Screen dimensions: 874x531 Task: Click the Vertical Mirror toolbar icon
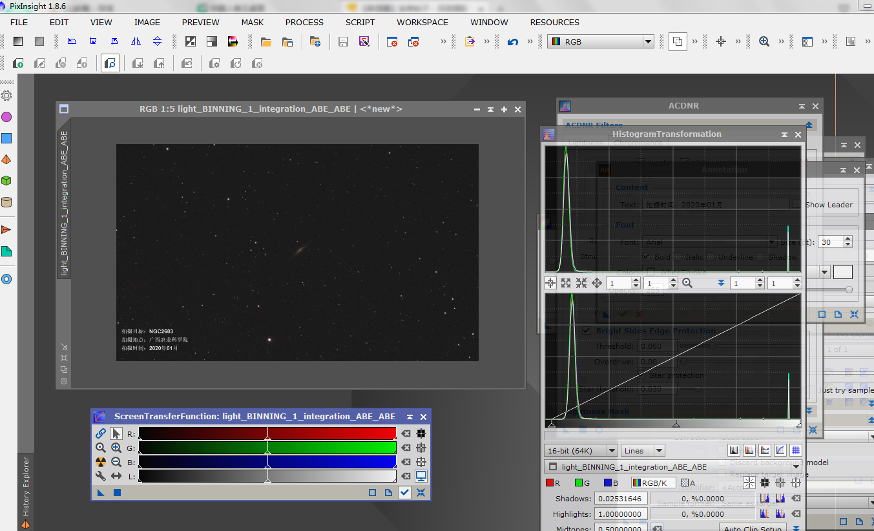pos(157,41)
